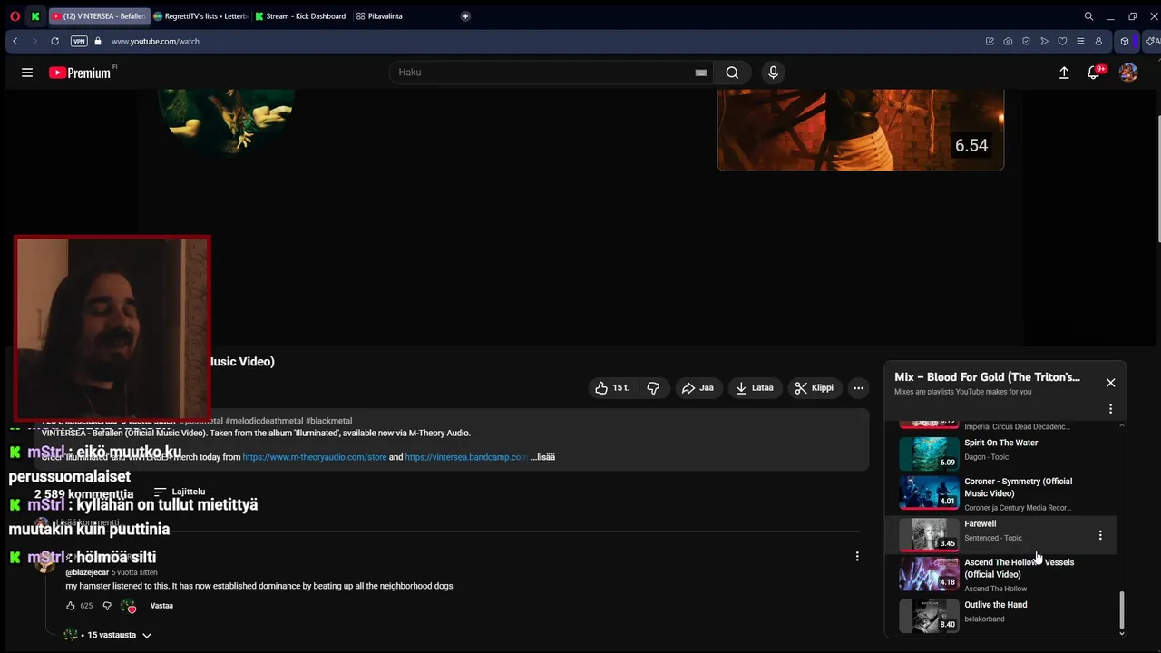Open the edit/pinboard icon in address bar
Image resolution: width=1161 pixels, height=653 pixels.
click(x=990, y=41)
